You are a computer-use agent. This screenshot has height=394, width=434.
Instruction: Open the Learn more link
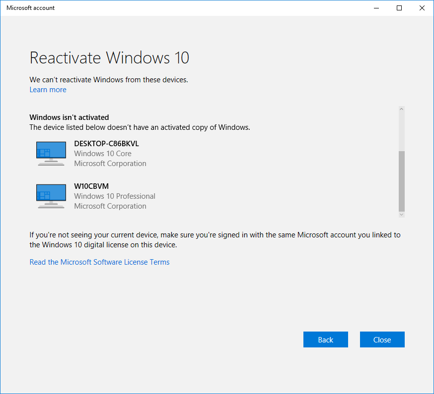click(48, 90)
